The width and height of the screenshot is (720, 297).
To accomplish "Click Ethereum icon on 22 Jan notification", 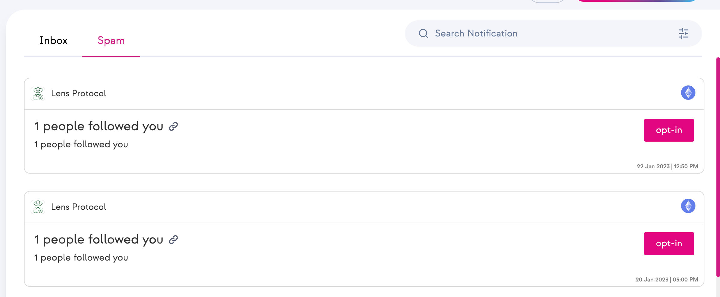I will (688, 93).
